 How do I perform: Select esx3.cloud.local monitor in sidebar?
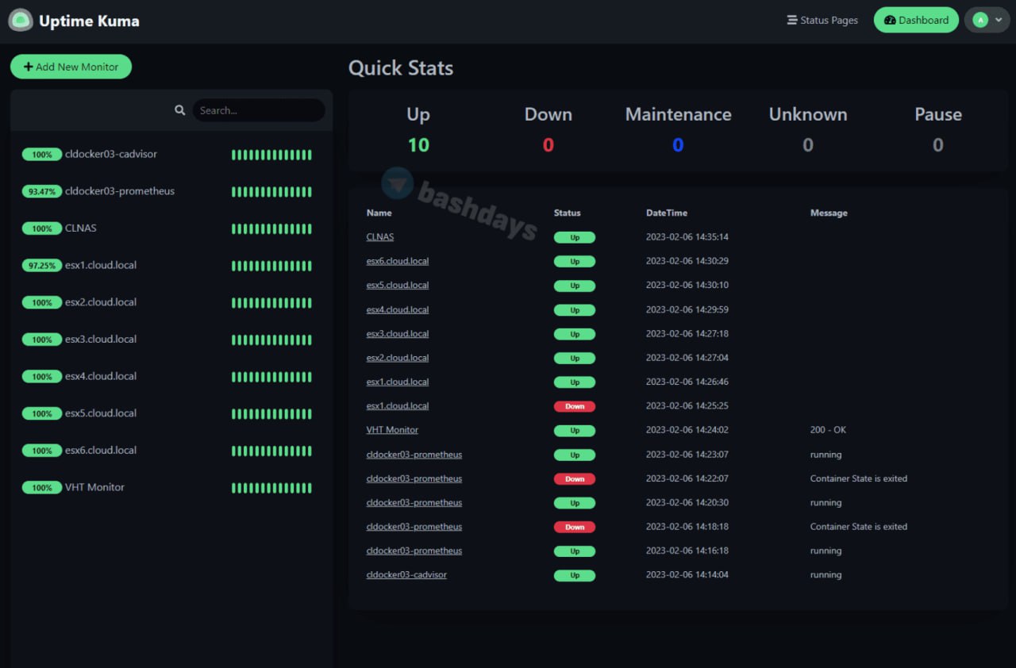pyautogui.click(x=171, y=340)
